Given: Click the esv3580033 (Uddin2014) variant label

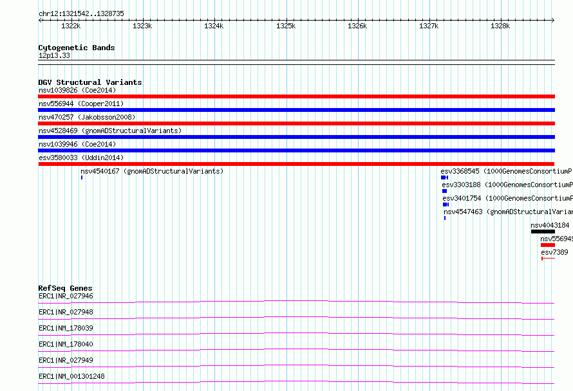Looking at the screenshot, I should [x=81, y=158].
